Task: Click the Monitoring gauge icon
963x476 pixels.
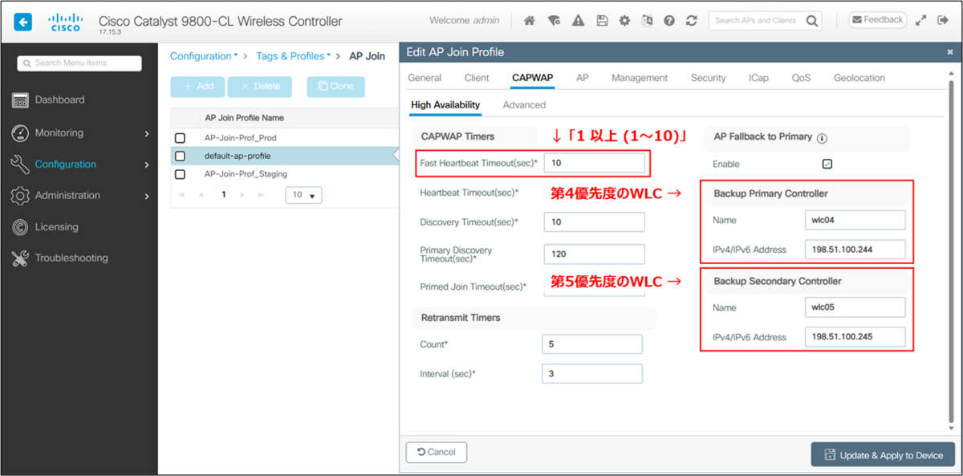Action: [x=21, y=133]
